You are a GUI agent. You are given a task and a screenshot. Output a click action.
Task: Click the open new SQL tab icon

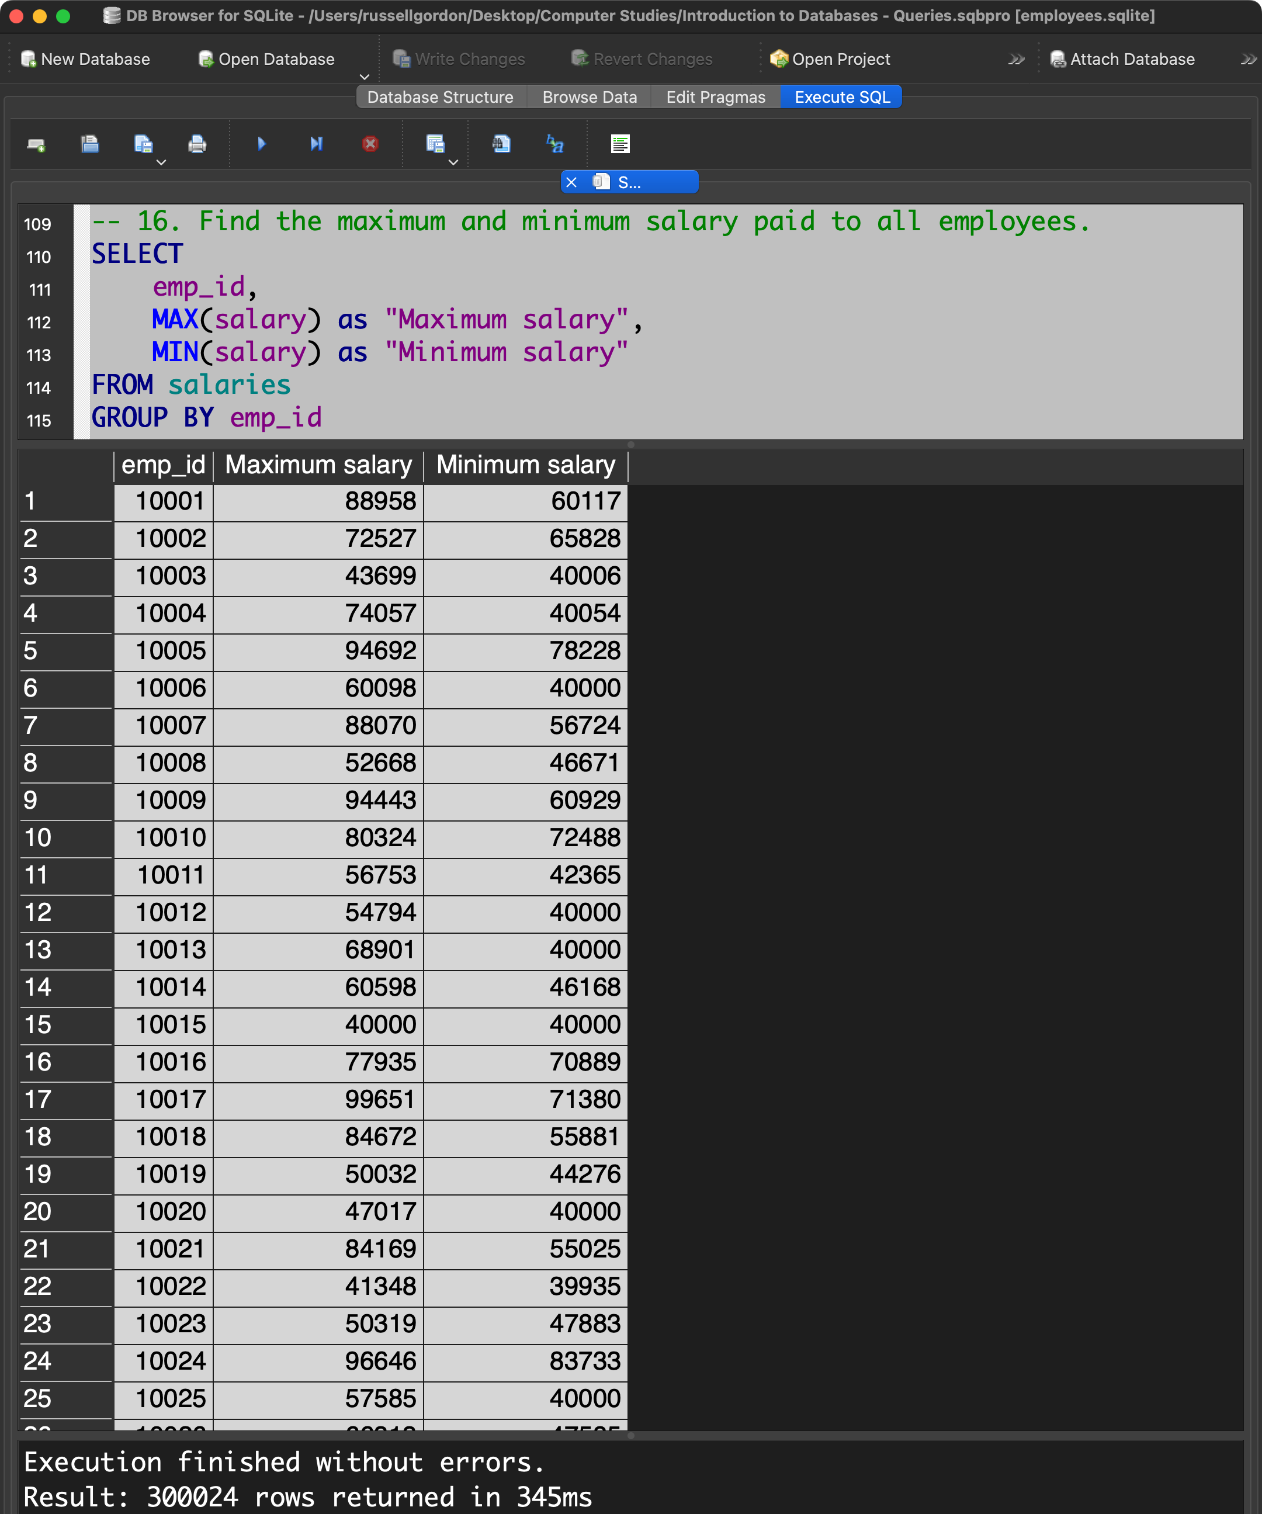[x=36, y=144]
